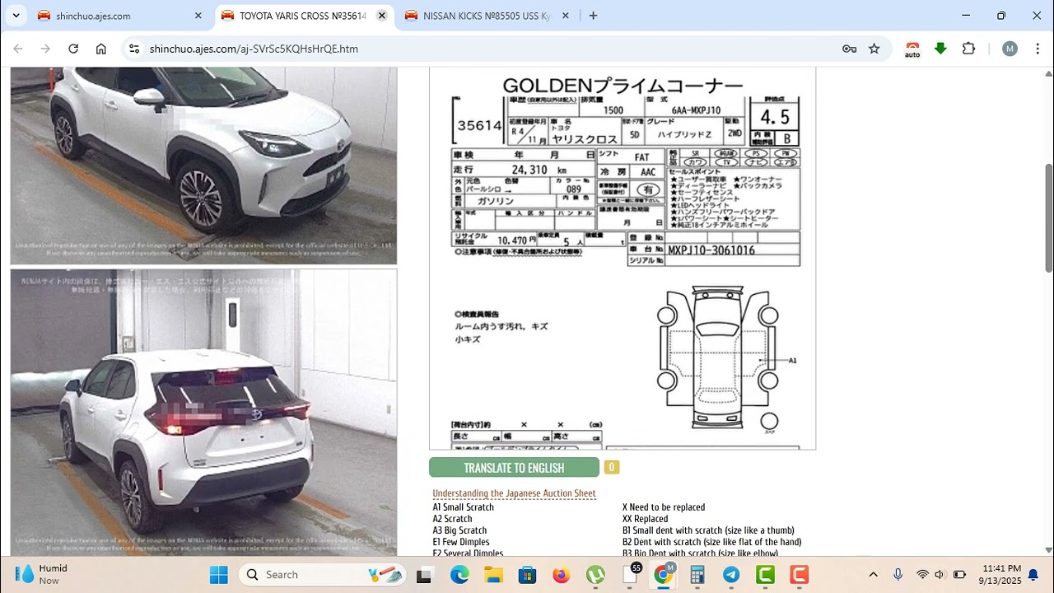This screenshot has height=593, width=1054.
Task: Click the scrollbar down arrow
Action: pos(1048,550)
